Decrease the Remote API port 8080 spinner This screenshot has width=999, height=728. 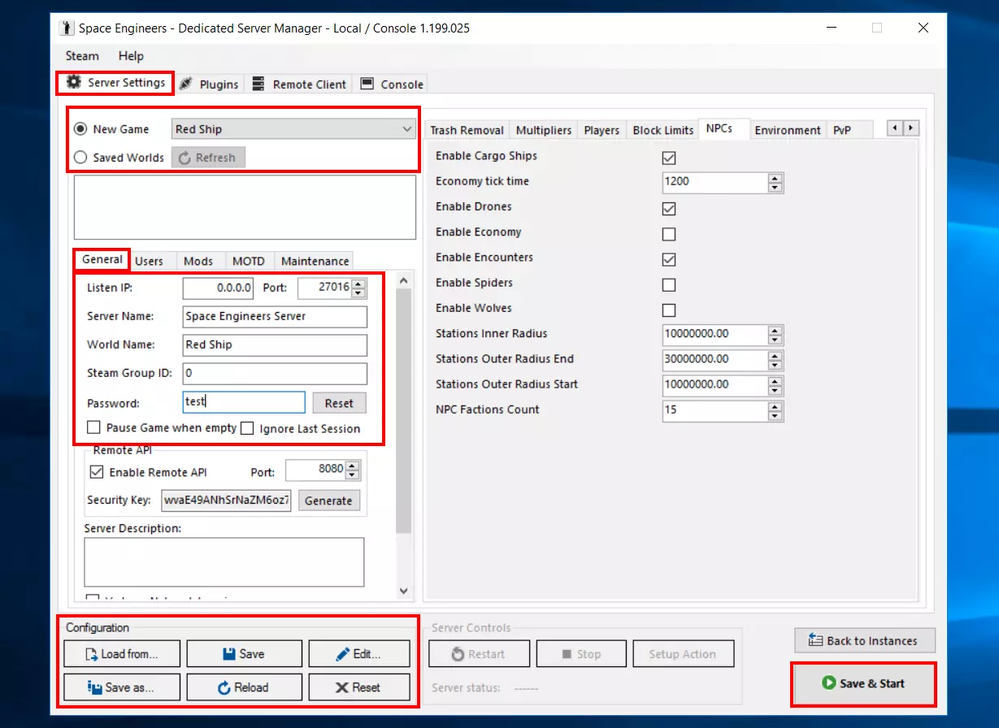[x=352, y=475]
